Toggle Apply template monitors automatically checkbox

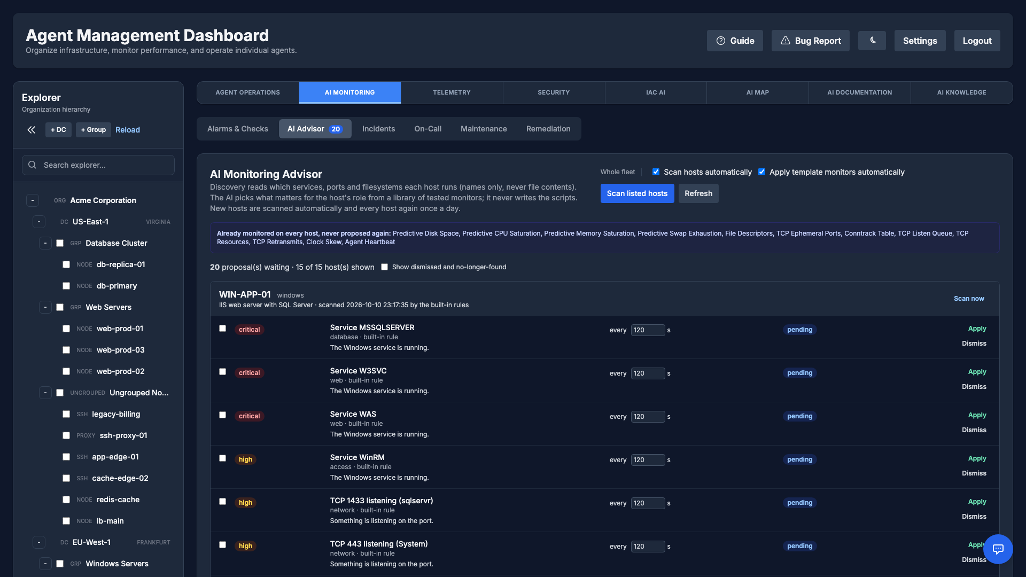(761, 172)
